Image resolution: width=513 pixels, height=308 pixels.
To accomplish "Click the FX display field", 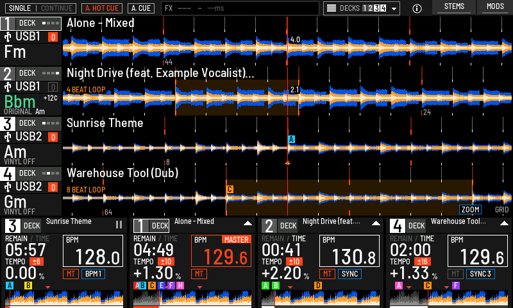I will click(x=240, y=8).
